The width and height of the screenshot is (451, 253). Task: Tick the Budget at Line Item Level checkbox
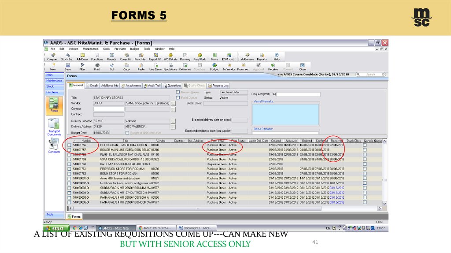[x=127, y=133]
